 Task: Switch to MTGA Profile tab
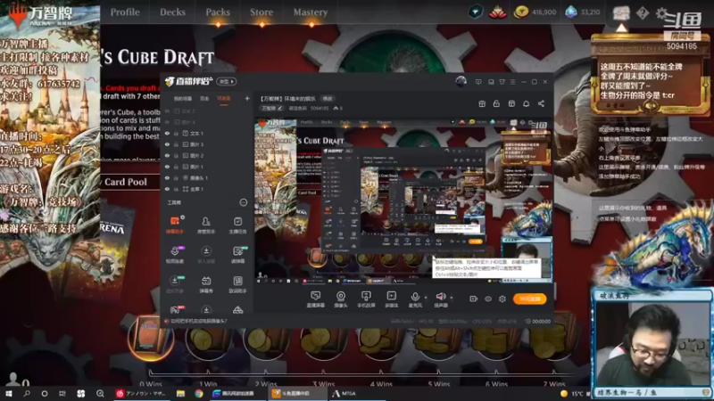tap(125, 12)
